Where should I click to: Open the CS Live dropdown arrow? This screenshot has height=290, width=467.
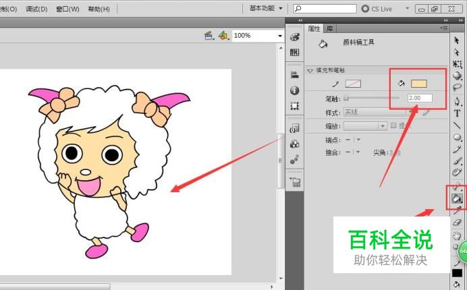click(408, 8)
